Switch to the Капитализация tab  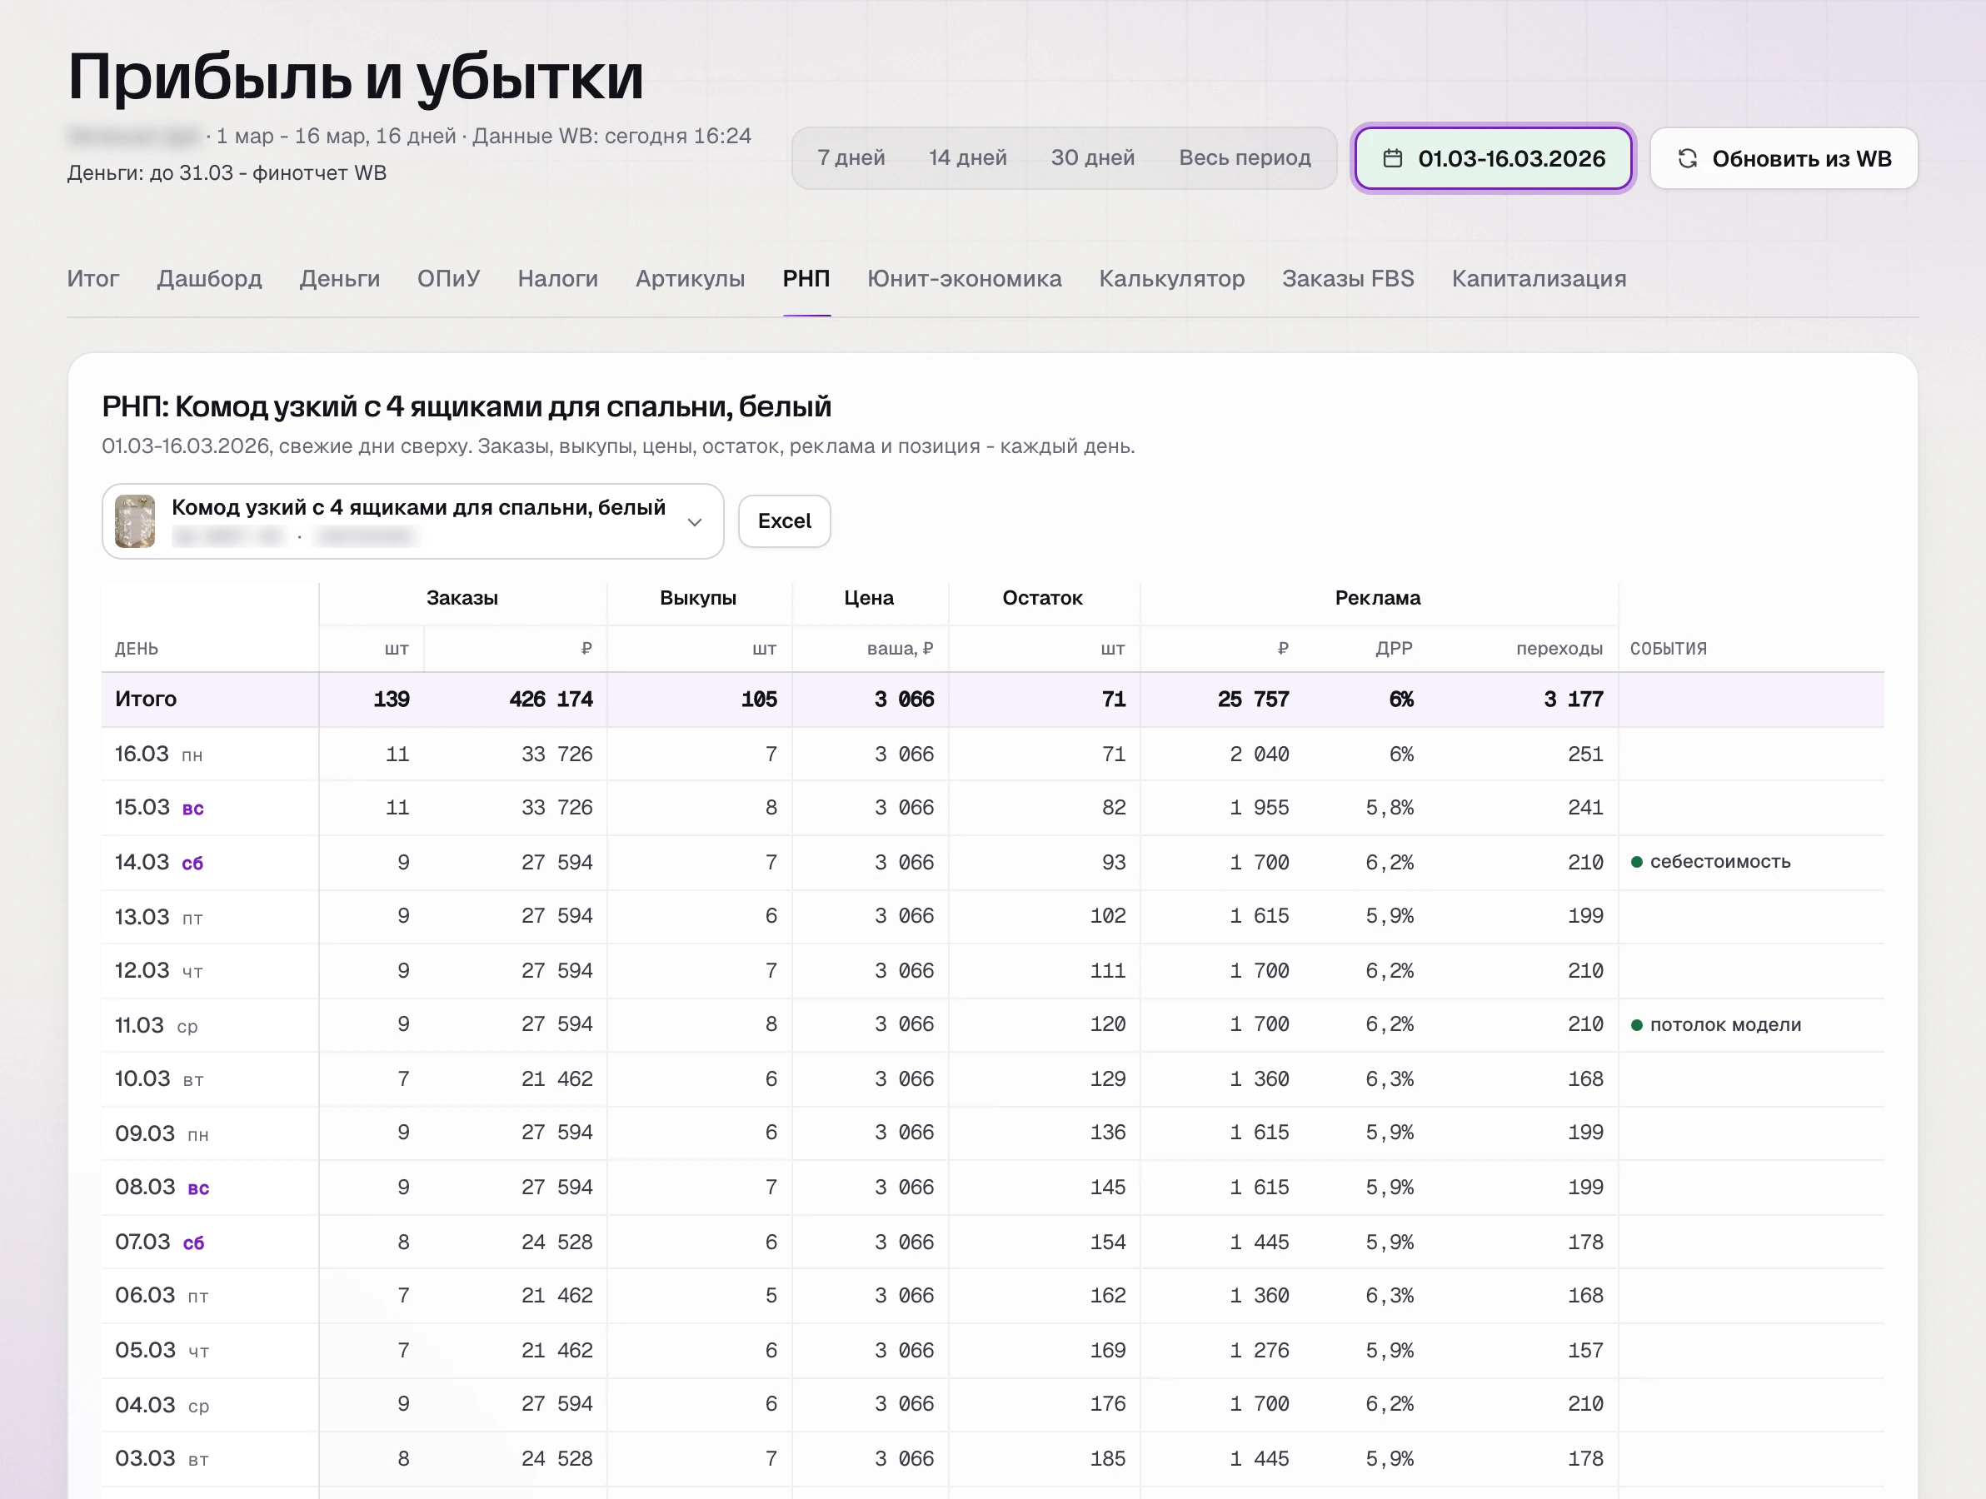click(x=1539, y=278)
